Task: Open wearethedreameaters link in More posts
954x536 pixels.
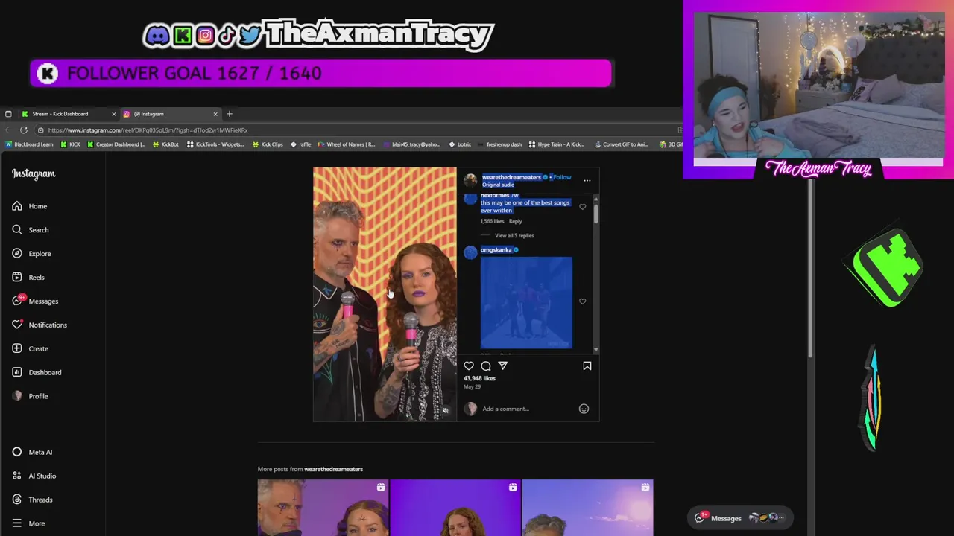Action: pos(333,469)
